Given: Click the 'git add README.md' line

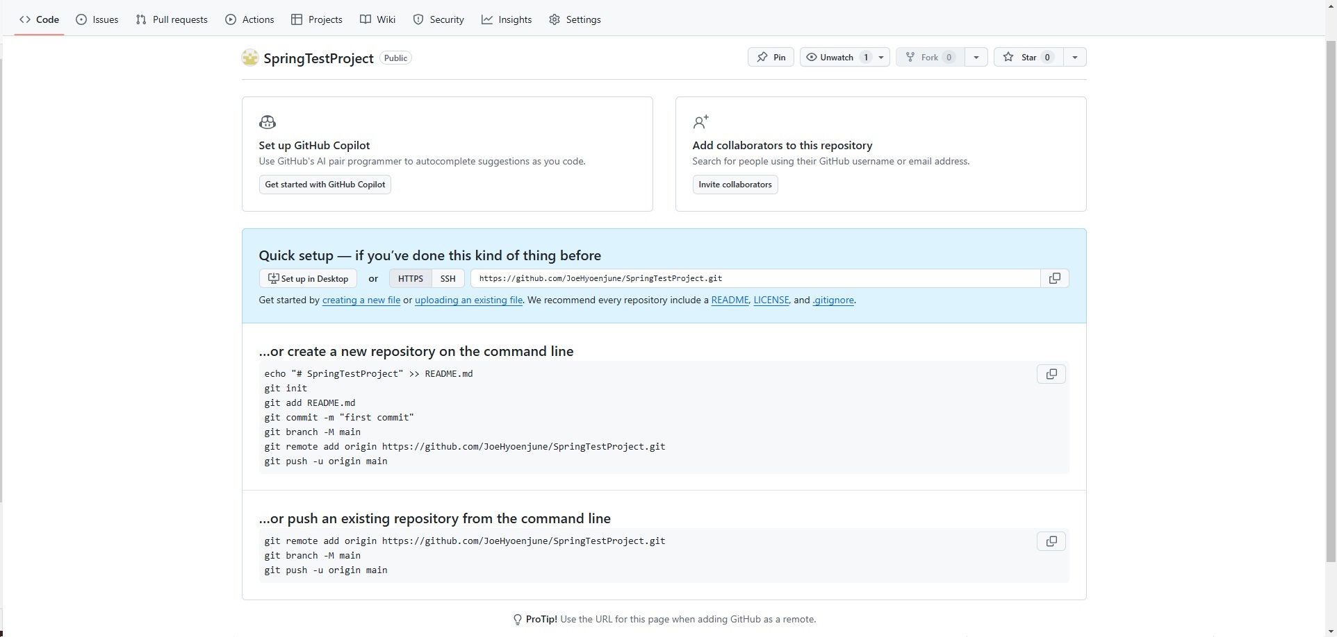Looking at the screenshot, I should pos(310,402).
